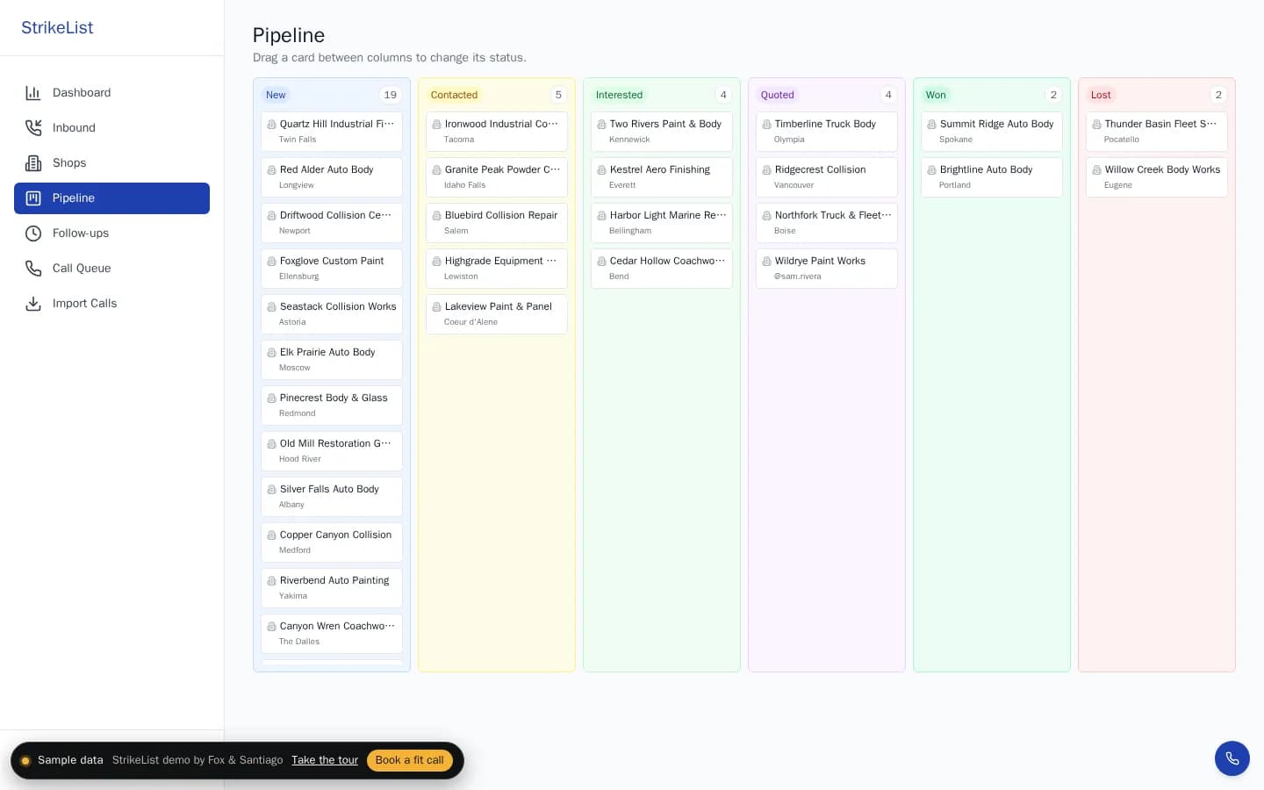Click the Book a fit call button
The height and width of the screenshot is (790, 1264).
(x=410, y=760)
